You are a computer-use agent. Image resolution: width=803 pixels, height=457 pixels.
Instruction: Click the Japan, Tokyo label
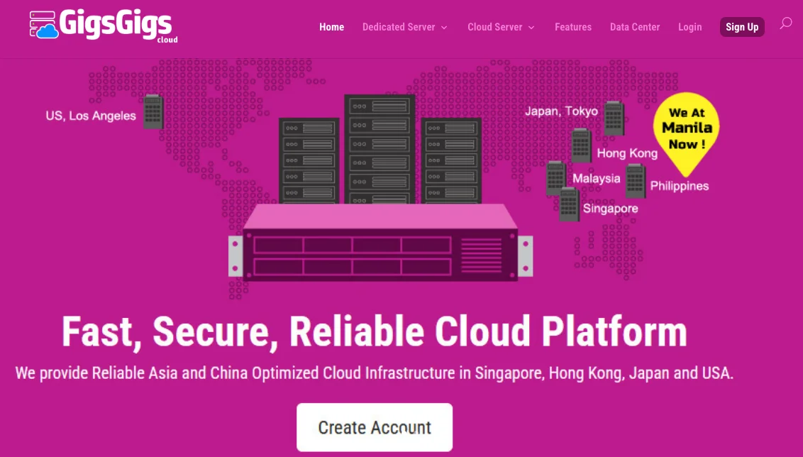tap(561, 111)
